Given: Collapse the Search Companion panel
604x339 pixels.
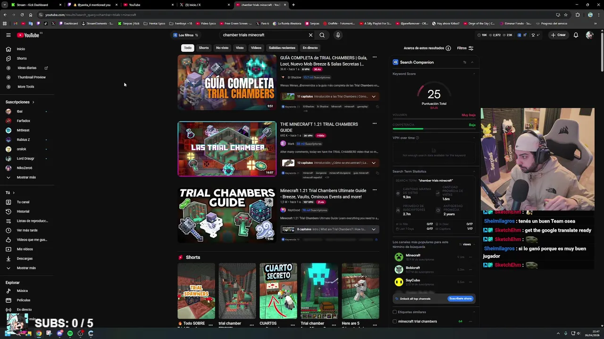Looking at the screenshot, I should 472,62.
